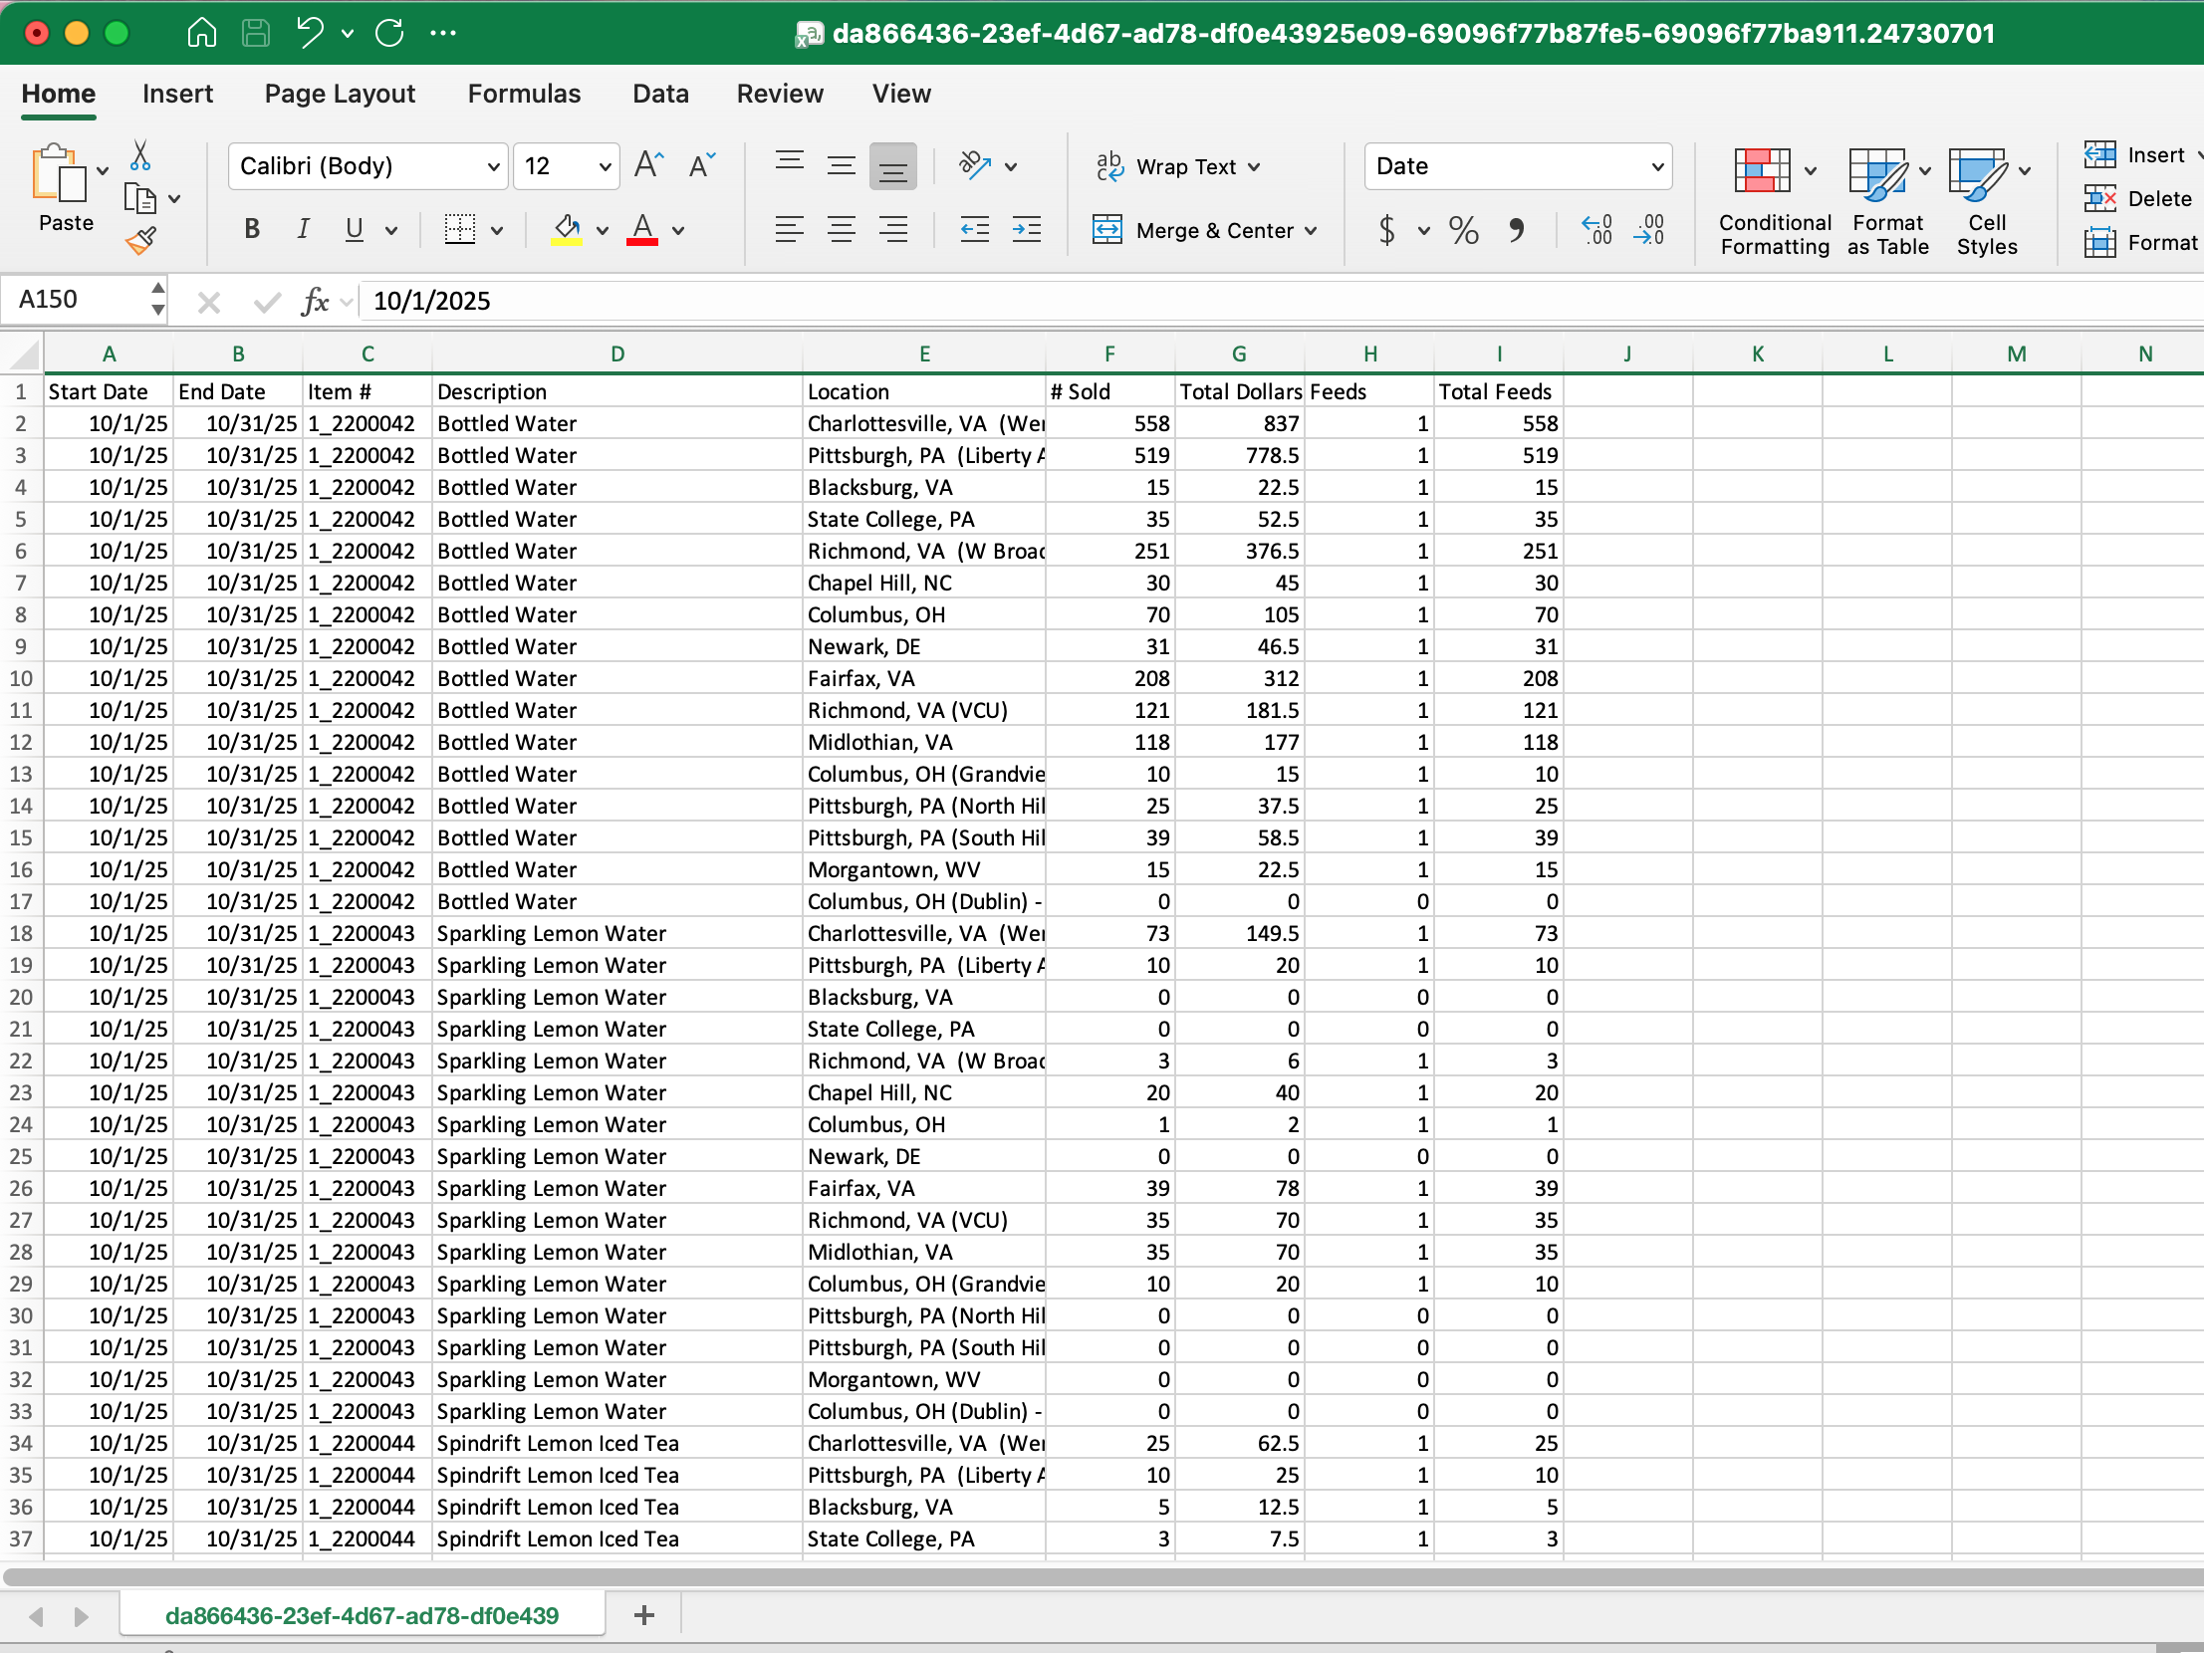
Task: Click the Increase Font Size icon
Action: 648,165
